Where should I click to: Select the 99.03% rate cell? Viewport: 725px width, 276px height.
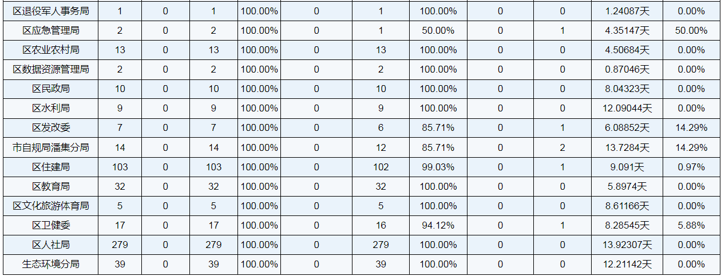coord(438,167)
